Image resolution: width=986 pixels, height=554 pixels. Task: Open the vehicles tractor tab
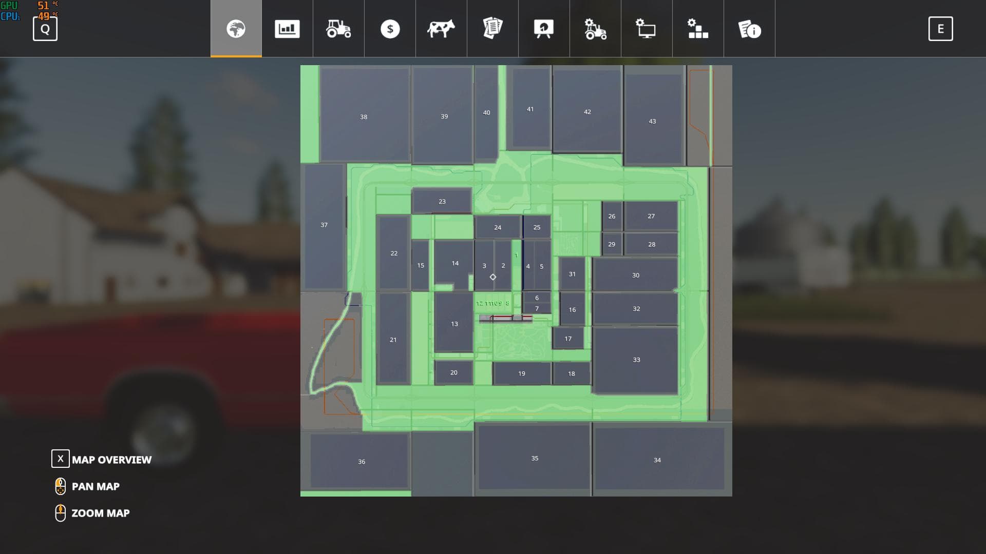pos(338,29)
